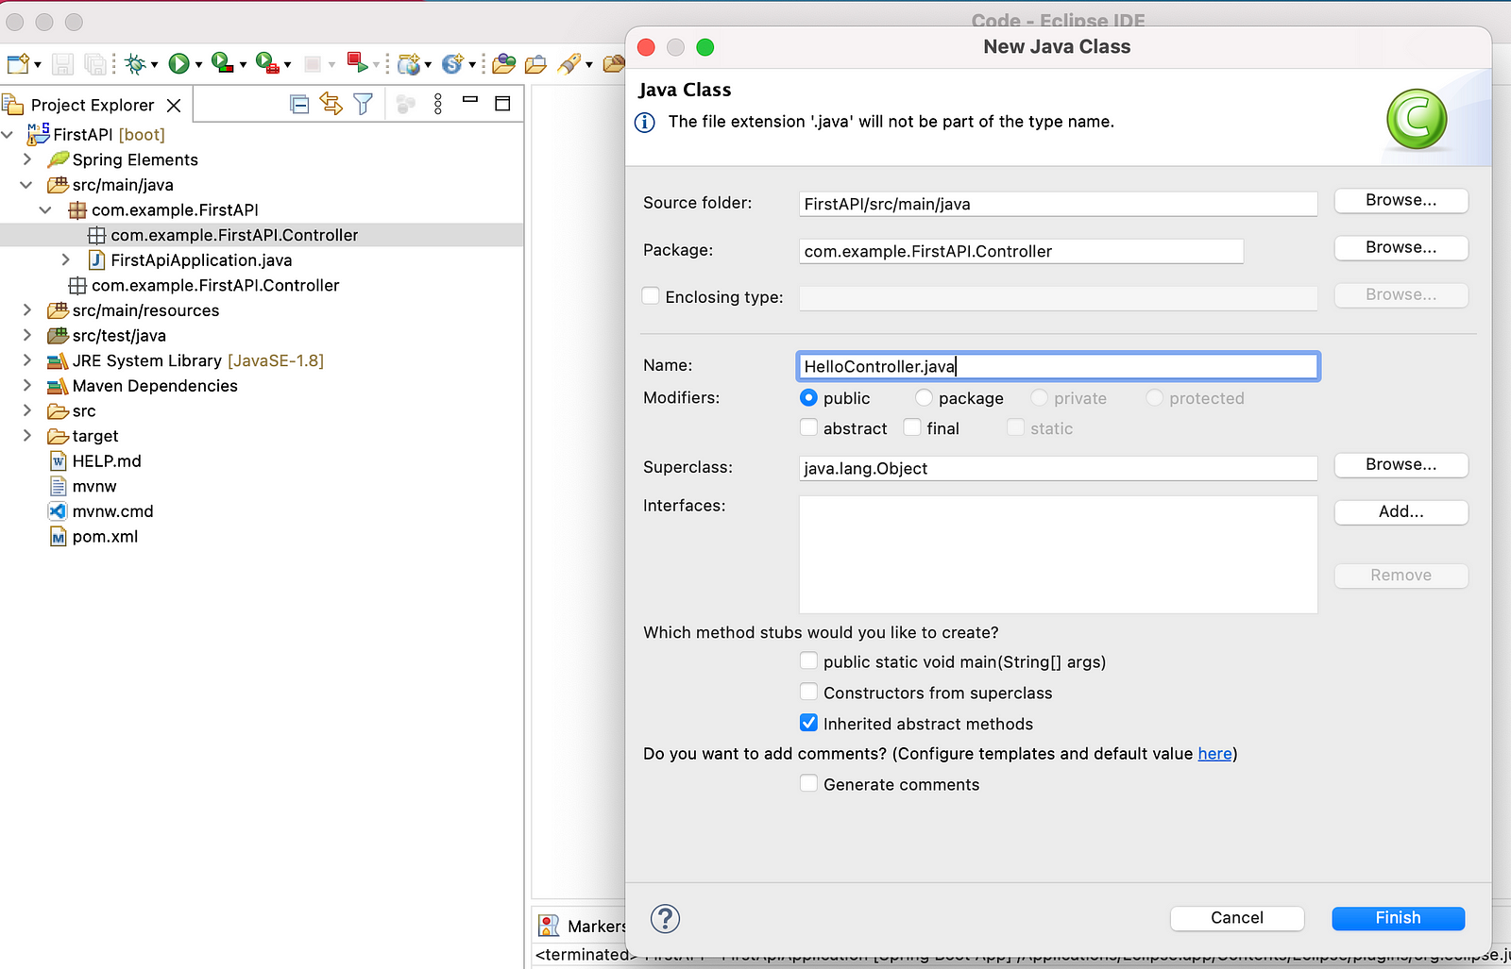
Task: Close the Project Explorer tab
Action: coord(174,105)
